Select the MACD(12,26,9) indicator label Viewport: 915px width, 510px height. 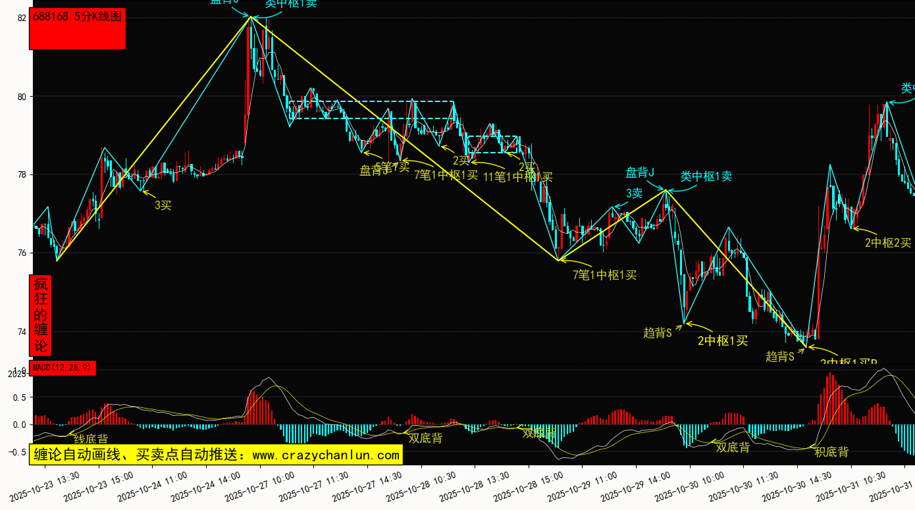[63, 367]
